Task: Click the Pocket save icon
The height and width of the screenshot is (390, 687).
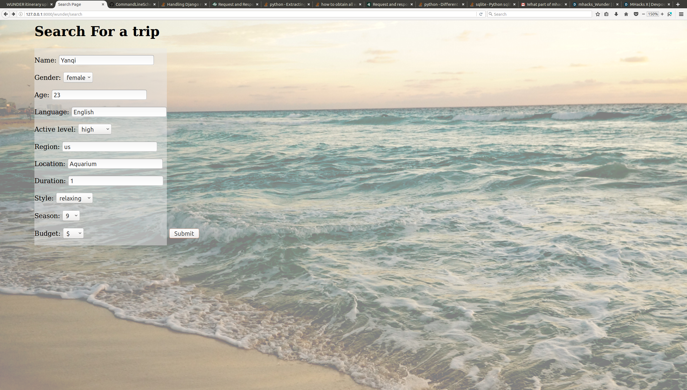Action: (636, 14)
